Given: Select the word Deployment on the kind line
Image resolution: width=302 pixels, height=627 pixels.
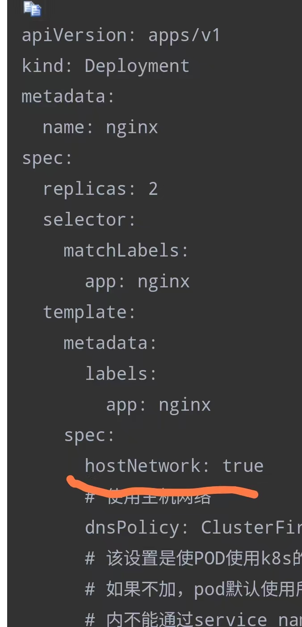Looking at the screenshot, I should [137, 66].
